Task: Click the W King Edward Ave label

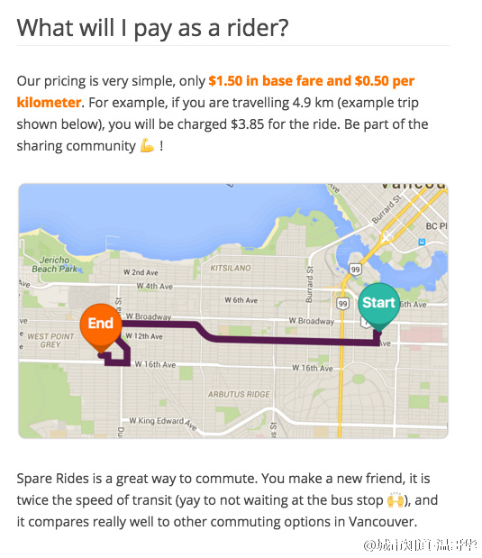Action: [163, 422]
